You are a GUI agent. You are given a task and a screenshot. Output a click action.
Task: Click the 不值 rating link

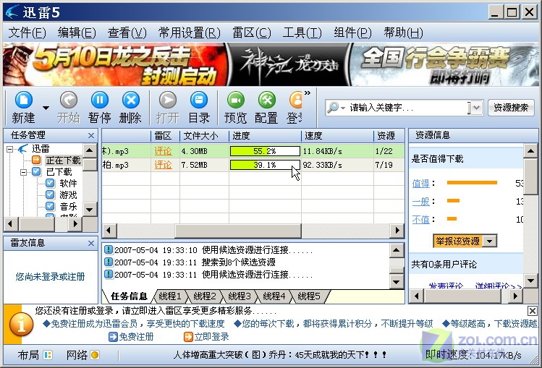click(x=420, y=219)
